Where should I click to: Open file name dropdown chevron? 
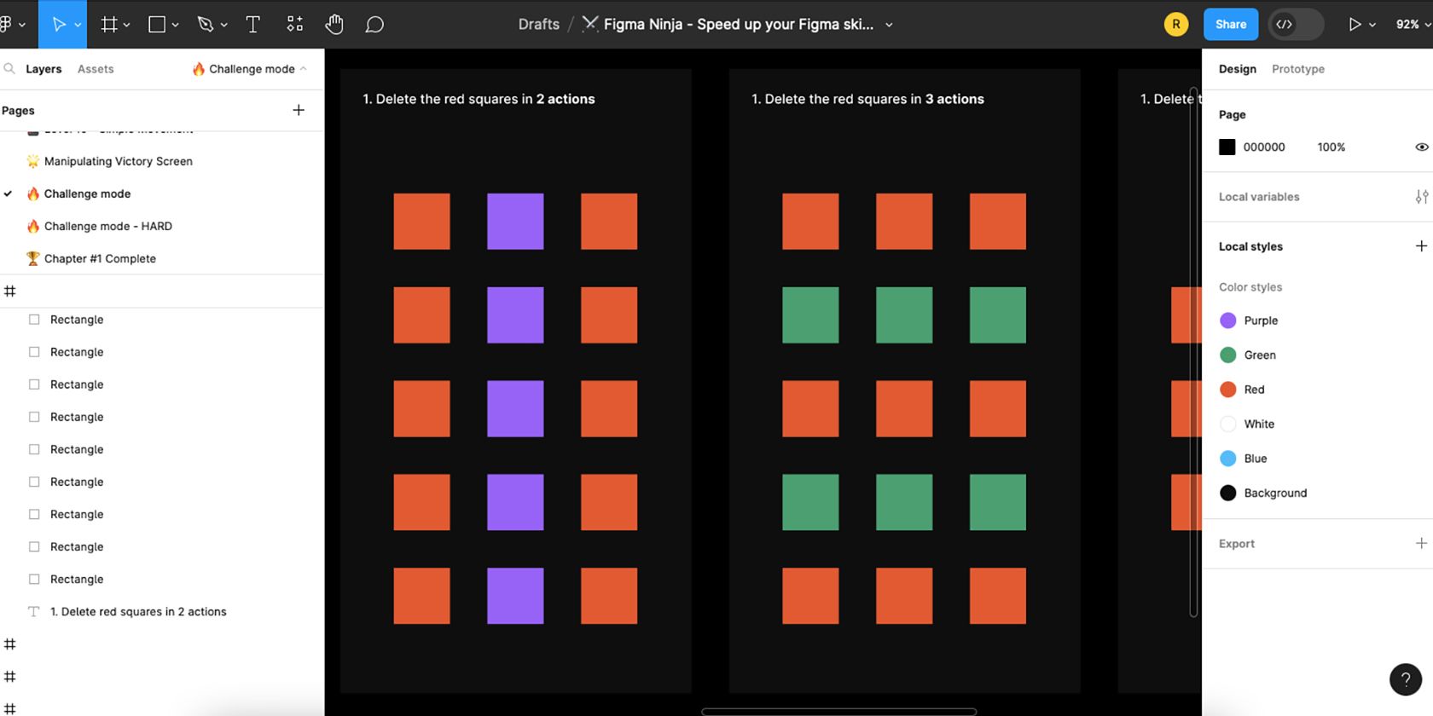click(889, 25)
